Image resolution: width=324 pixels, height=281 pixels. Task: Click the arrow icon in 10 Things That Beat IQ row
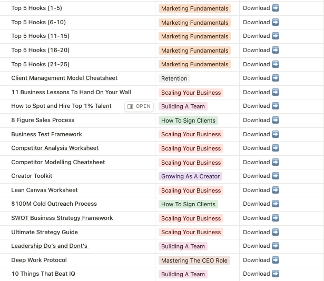point(276,274)
